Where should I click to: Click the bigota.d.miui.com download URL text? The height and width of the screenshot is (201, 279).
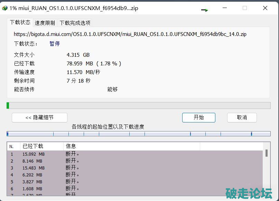130,34
